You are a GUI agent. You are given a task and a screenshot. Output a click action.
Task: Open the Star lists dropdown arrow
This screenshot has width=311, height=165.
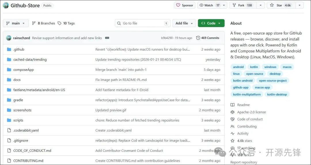(x=299, y=5)
